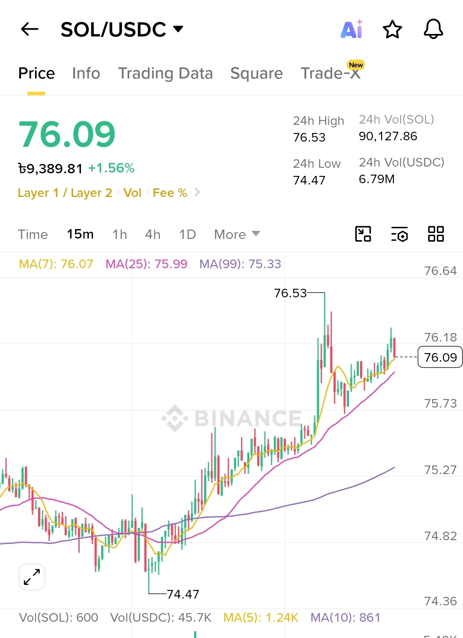Viewport: 463px width, 638px height.
Task: Tap the MA(99): 75.33 indicator label
Action: click(240, 264)
